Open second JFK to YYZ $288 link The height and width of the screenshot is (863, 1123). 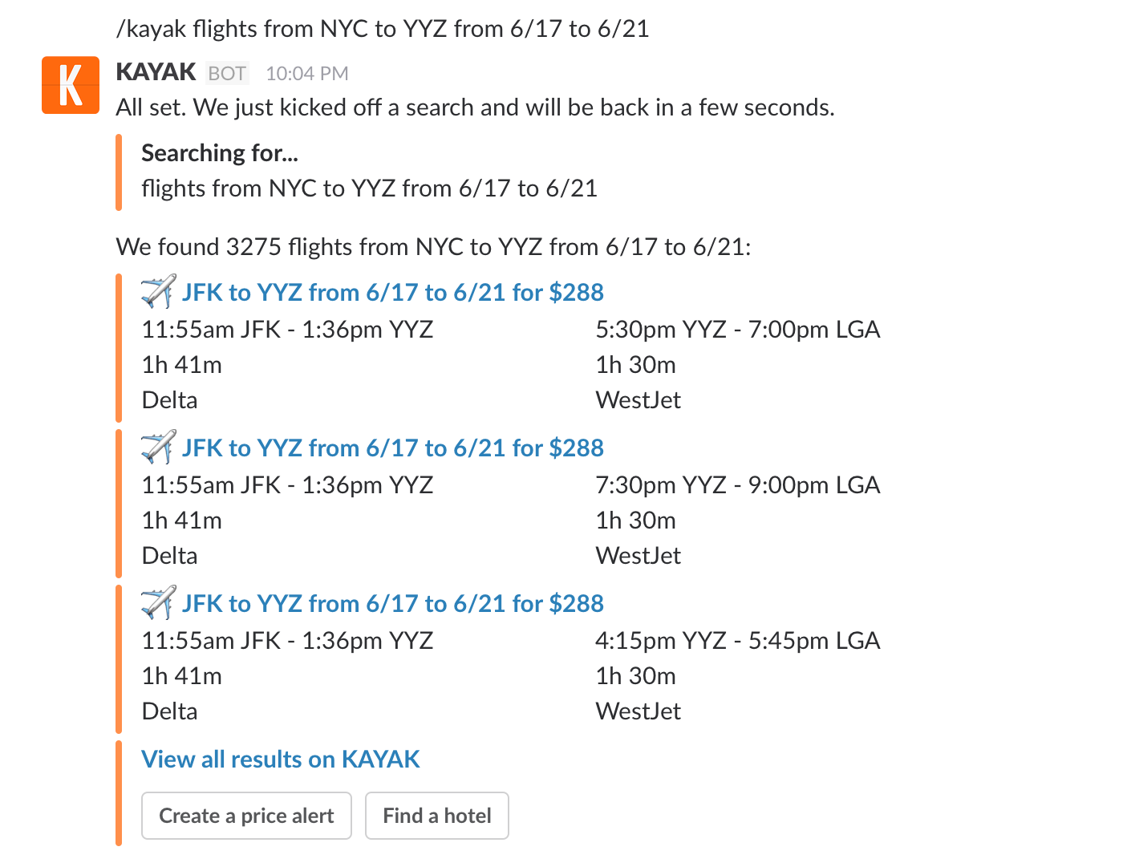tap(392, 448)
